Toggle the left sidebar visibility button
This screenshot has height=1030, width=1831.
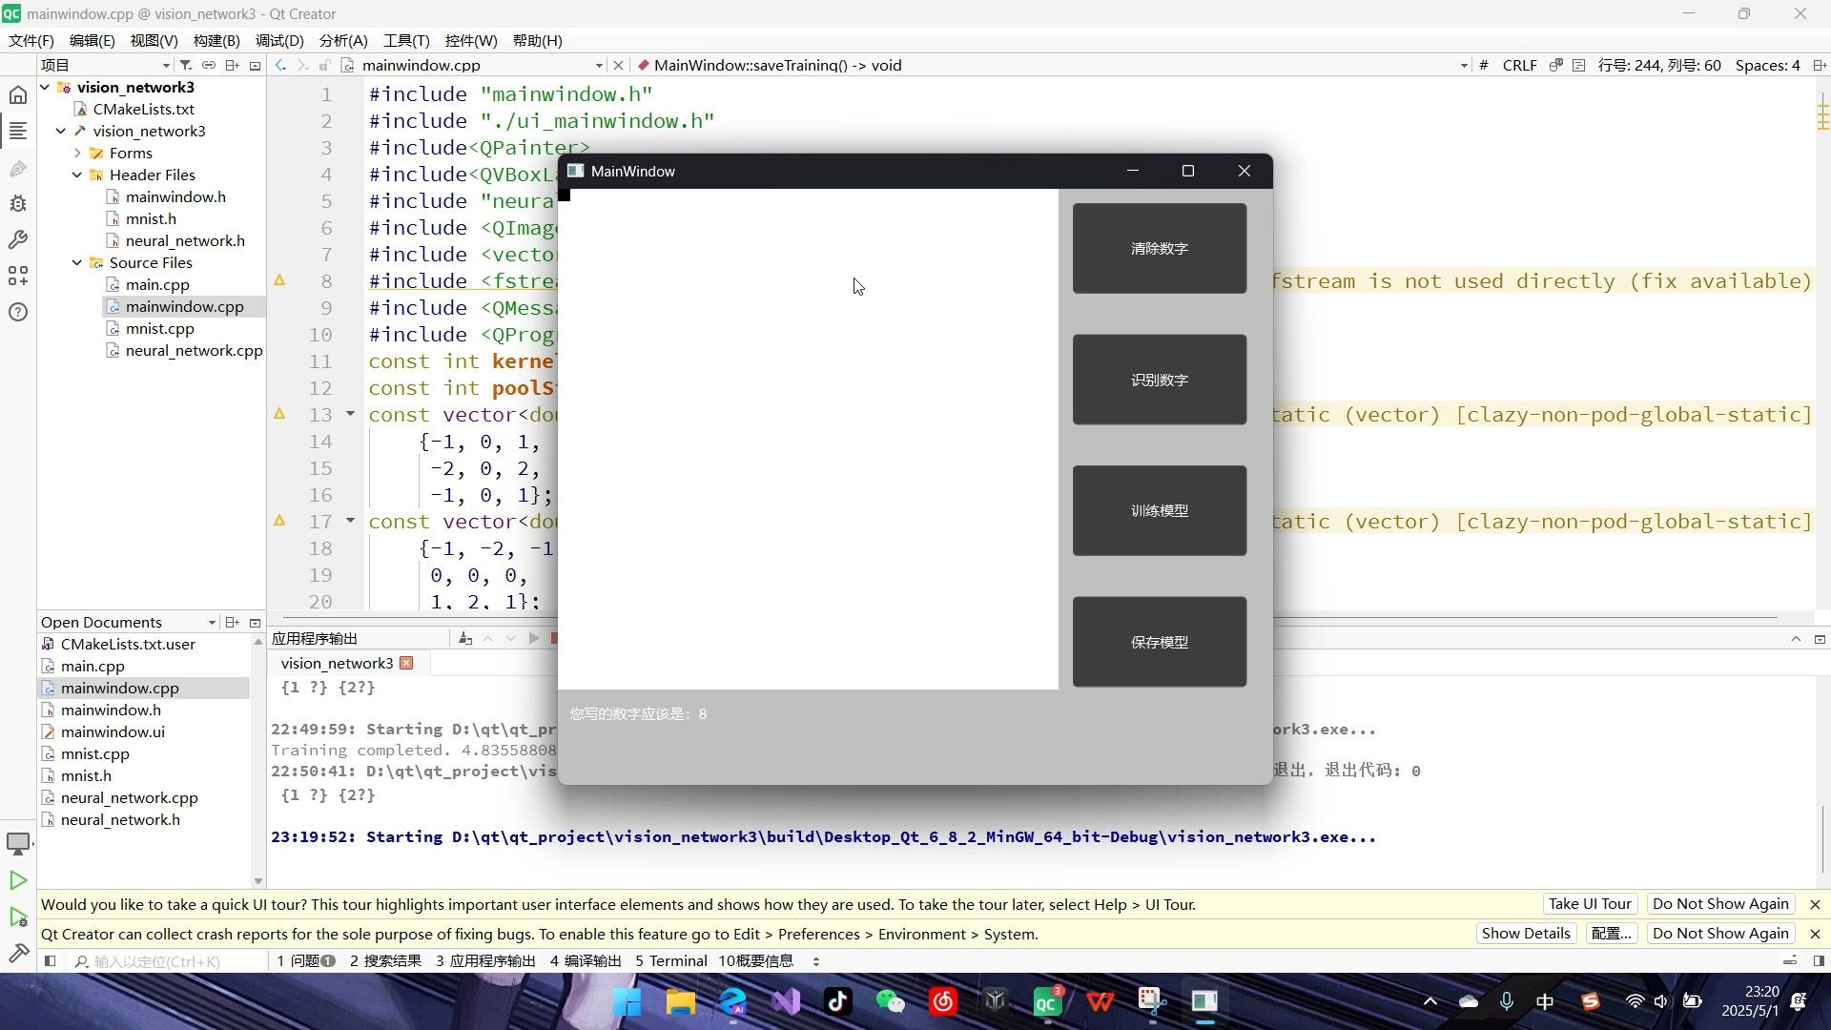[x=51, y=961]
